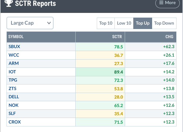Open the IOT symbol link
The width and height of the screenshot is (183, 132).
pyautogui.click(x=12, y=72)
